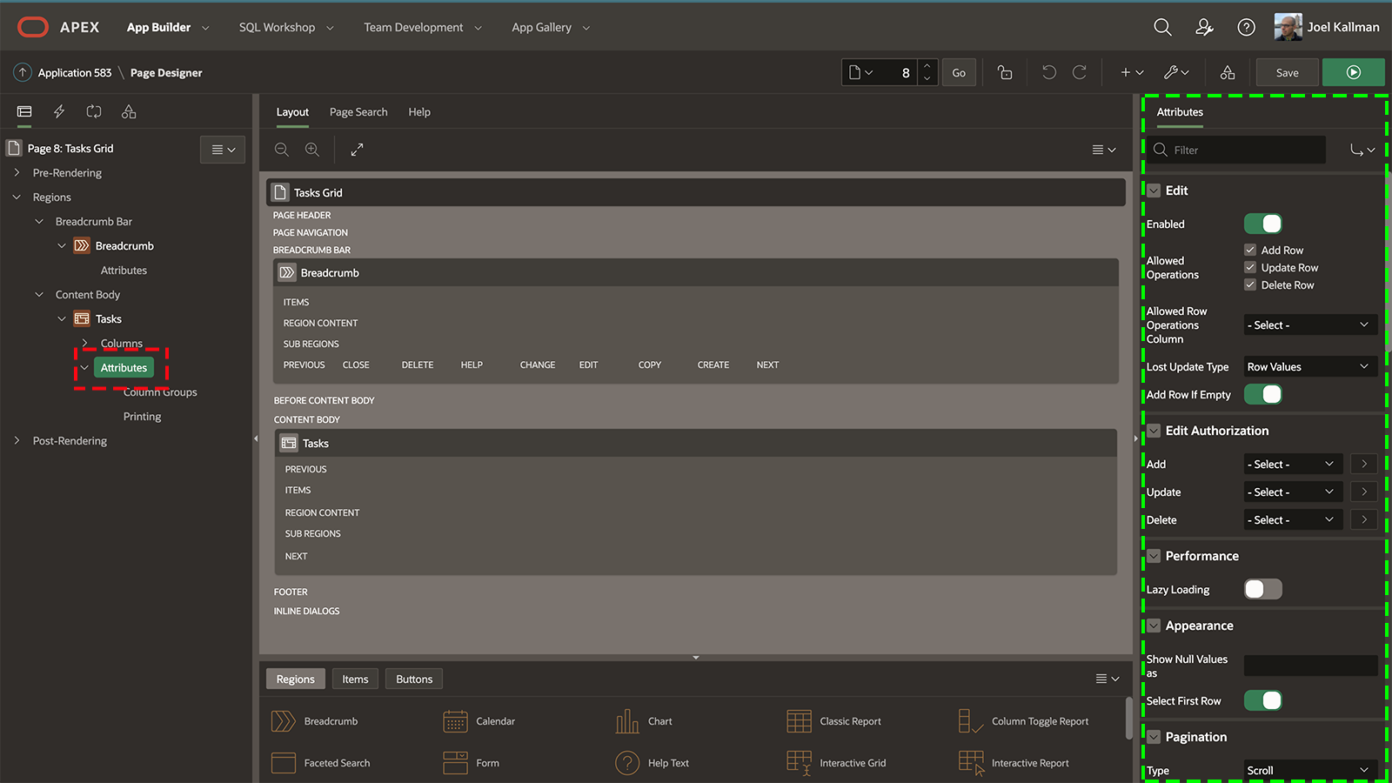This screenshot has height=783, width=1392.
Task: Zoom out the layout view with the magnifier minus
Action: (x=281, y=149)
